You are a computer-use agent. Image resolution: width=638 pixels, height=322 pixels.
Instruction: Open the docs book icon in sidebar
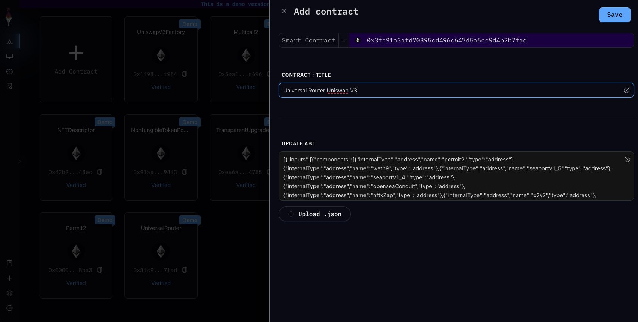10,263
